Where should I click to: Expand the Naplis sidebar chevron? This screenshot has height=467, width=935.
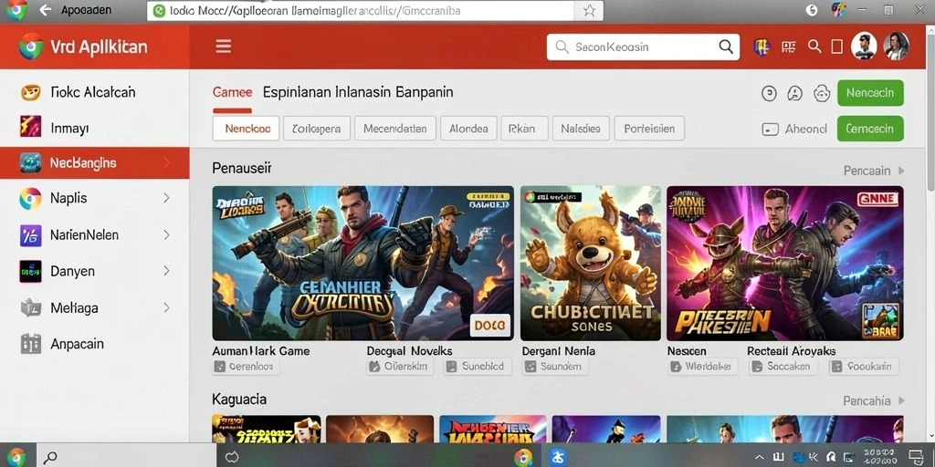[x=166, y=198]
